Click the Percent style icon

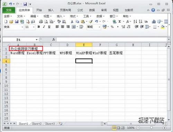pos(112,27)
